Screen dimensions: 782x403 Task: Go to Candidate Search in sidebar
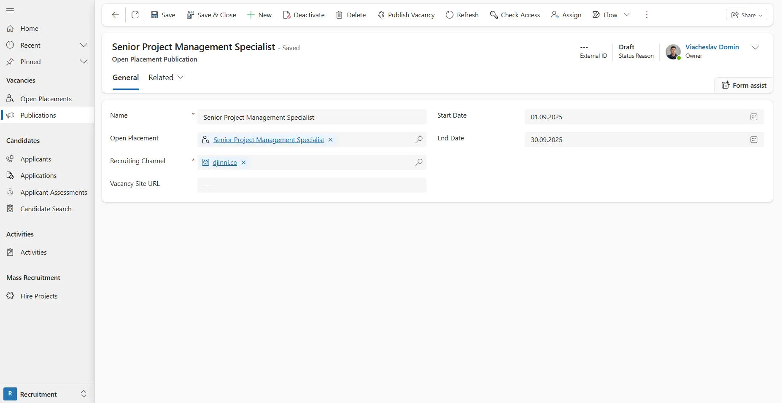tap(46, 209)
